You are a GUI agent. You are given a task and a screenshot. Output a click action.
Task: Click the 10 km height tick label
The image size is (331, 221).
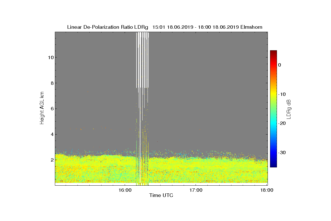50,57
